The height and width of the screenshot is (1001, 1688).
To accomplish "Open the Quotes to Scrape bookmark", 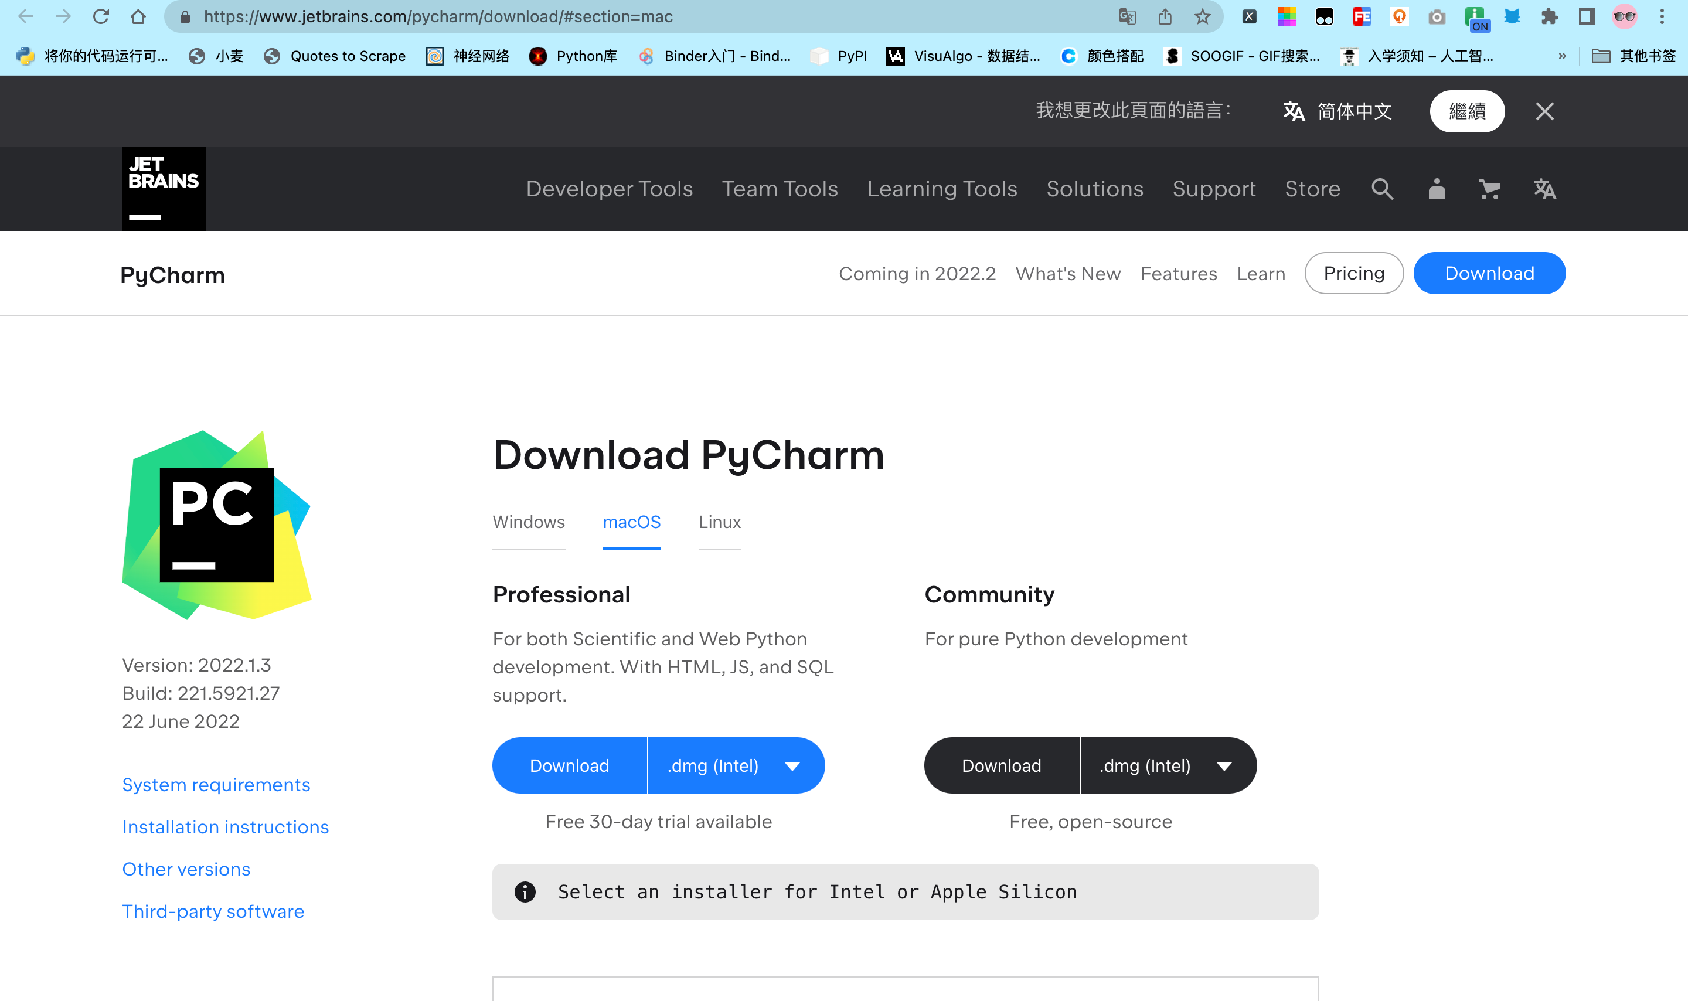I will (x=335, y=56).
